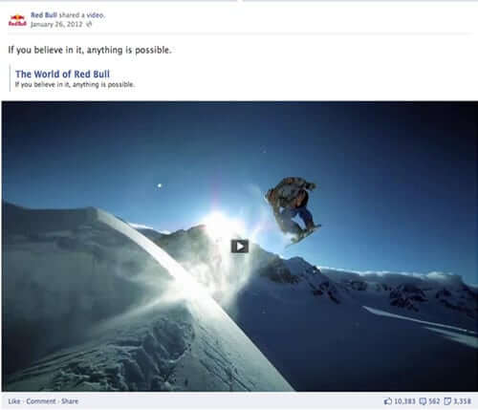Click the shares count icon
478x410 pixels.
click(447, 401)
